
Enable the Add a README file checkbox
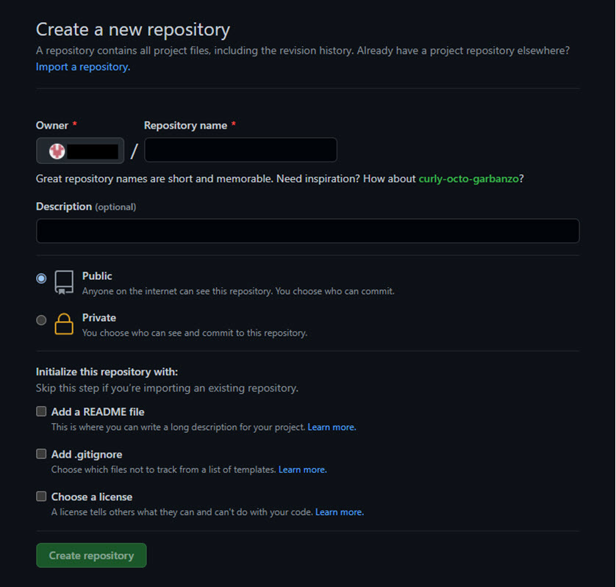[x=41, y=411]
